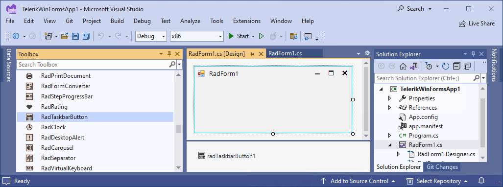Open the Debug configuration dropdown
The image size is (503, 187).
pyautogui.click(x=164, y=37)
